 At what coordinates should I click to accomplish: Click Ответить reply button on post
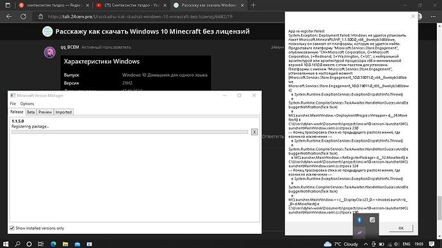pyautogui.click(x=273, y=136)
